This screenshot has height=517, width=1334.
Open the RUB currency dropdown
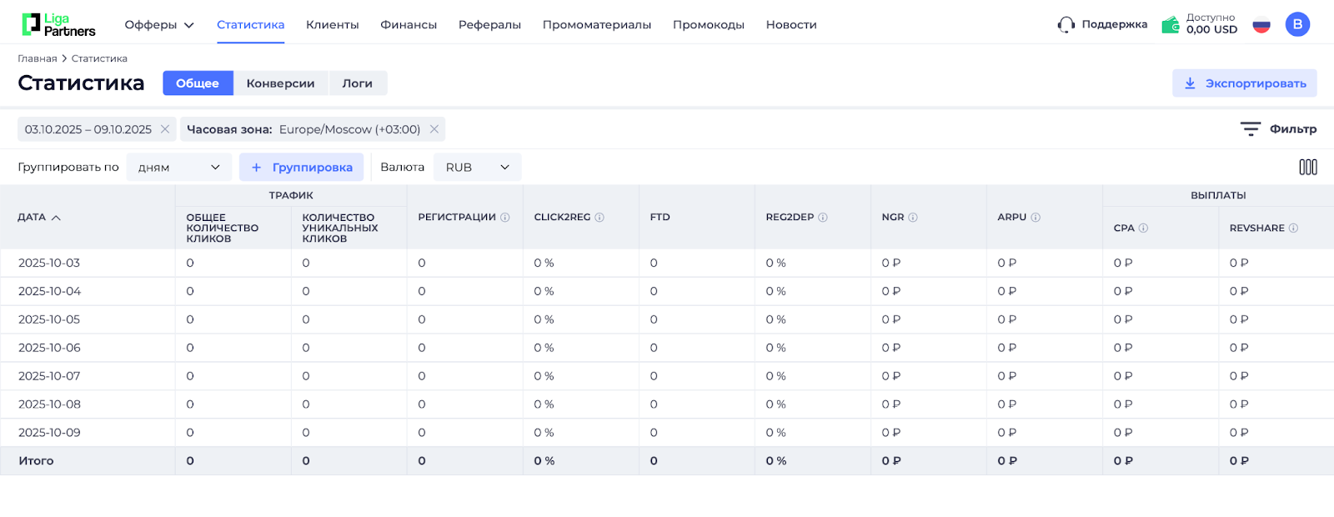coord(477,168)
